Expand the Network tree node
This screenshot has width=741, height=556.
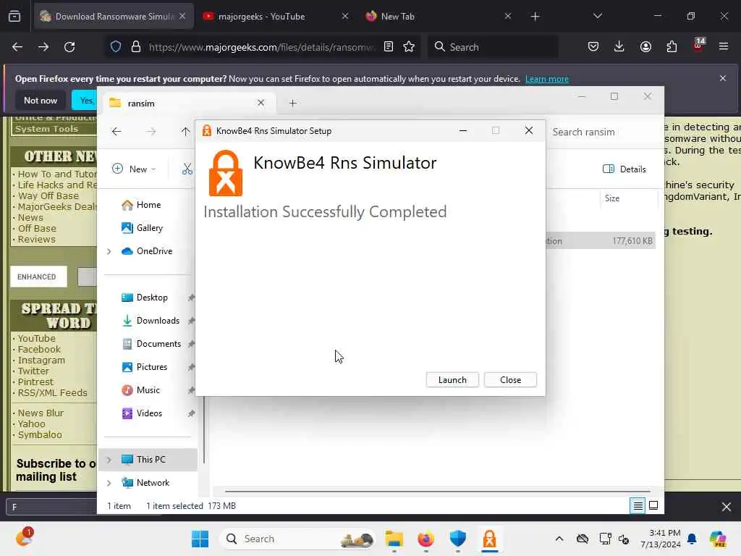109,483
